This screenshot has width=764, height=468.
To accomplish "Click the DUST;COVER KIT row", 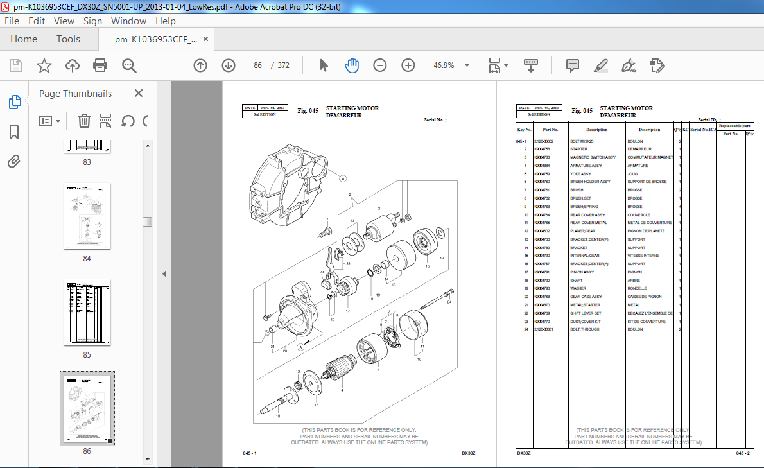I will 585,322.
